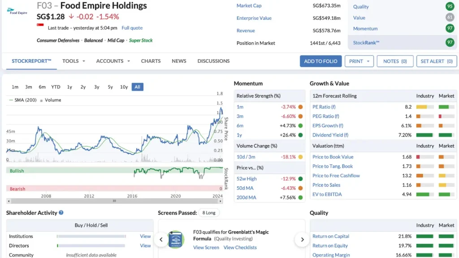Click the Singapore flag icon
The width and height of the screenshot is (459, 258).
[40, 25]
